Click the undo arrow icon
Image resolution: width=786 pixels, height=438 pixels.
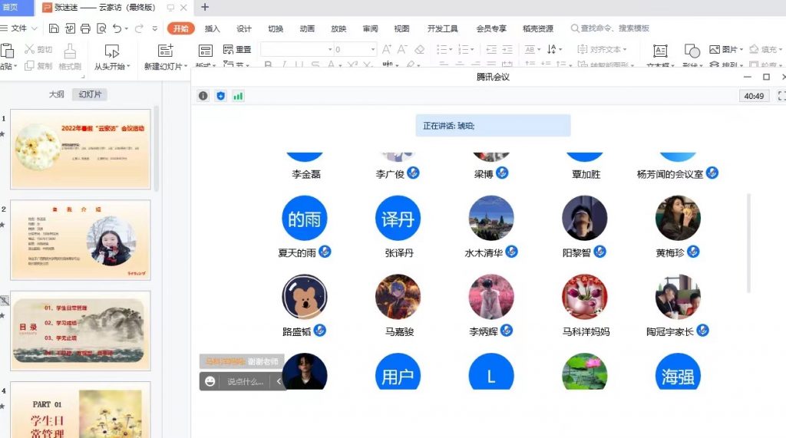(x=117, y=28)
